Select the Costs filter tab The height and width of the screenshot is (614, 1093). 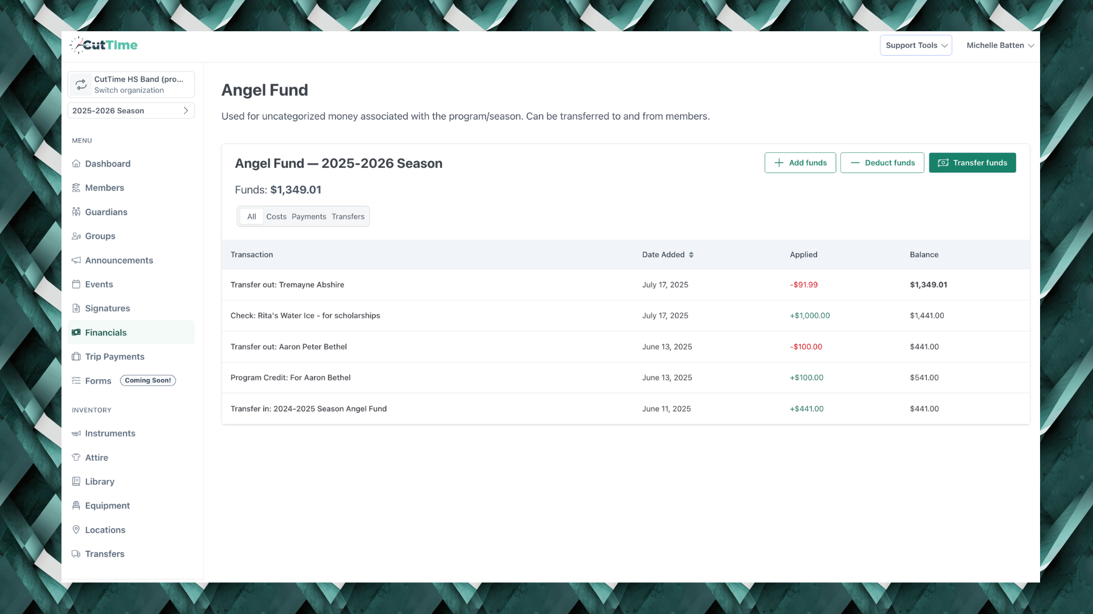[x=277, y=217]
